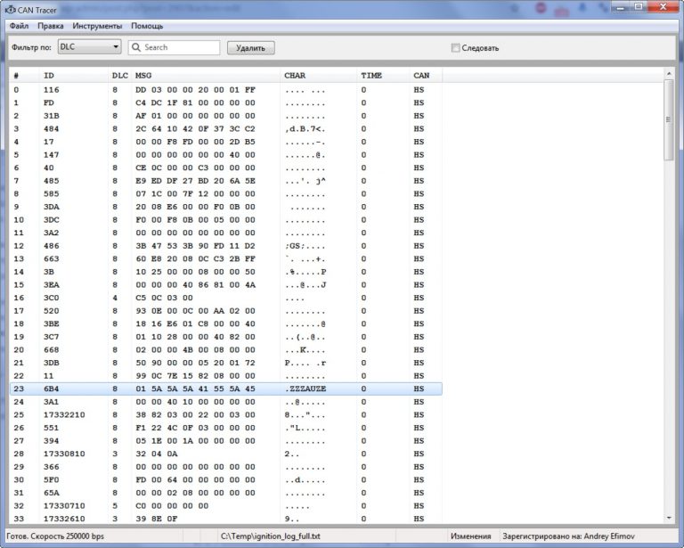Sort by the ID column header

pos(49,75)
